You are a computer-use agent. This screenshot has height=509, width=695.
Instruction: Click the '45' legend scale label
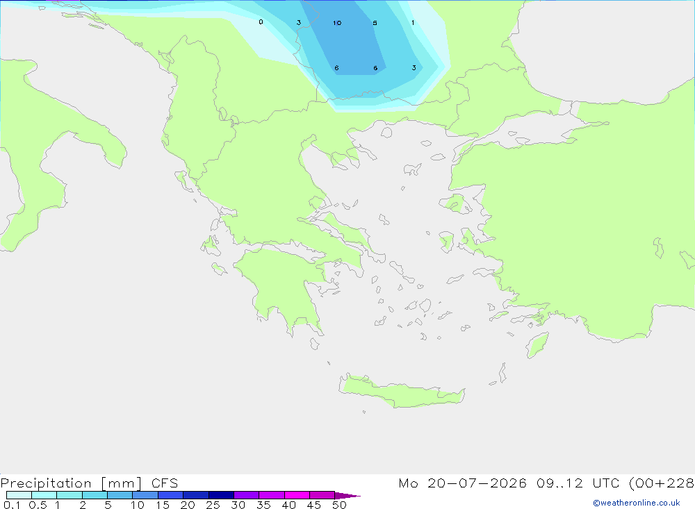(314, 505)
